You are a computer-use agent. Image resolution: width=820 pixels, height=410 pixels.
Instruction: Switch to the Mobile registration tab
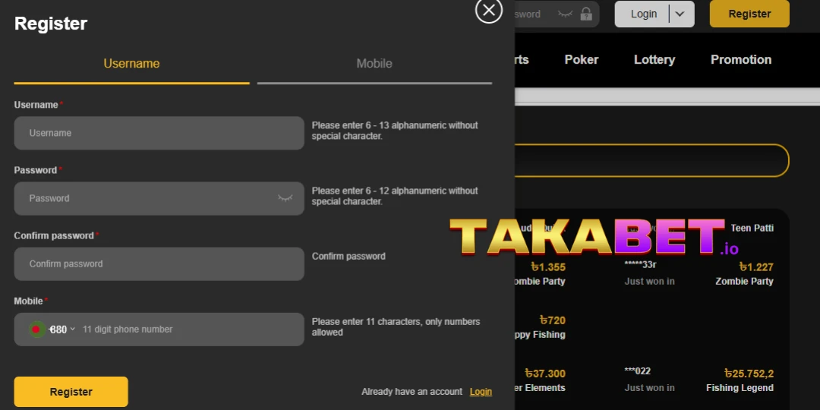click(374, 64)
